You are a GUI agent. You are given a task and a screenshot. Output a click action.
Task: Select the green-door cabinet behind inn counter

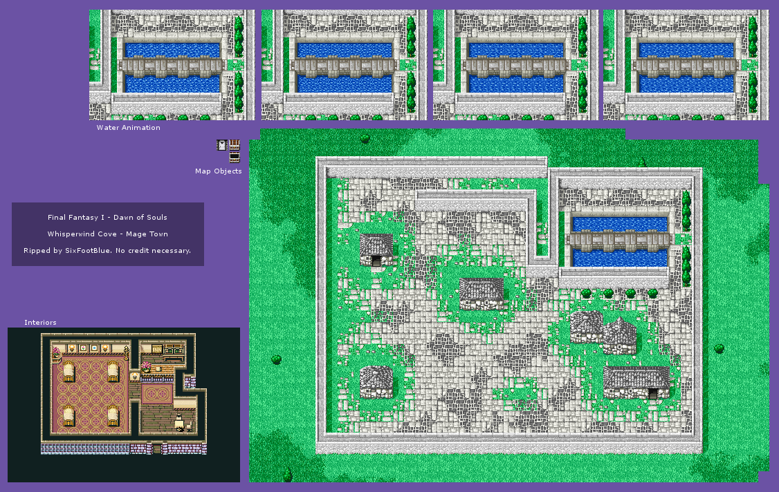coord(174,352)
